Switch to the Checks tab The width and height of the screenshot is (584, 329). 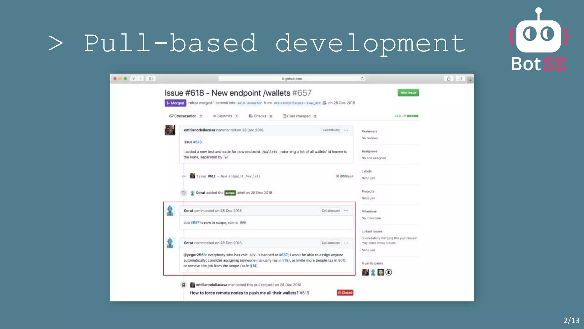point(260,116)
